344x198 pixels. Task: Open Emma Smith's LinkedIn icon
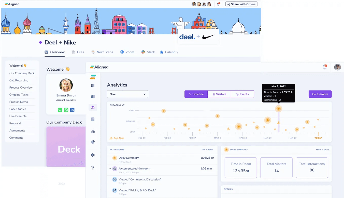coord(72,110)
